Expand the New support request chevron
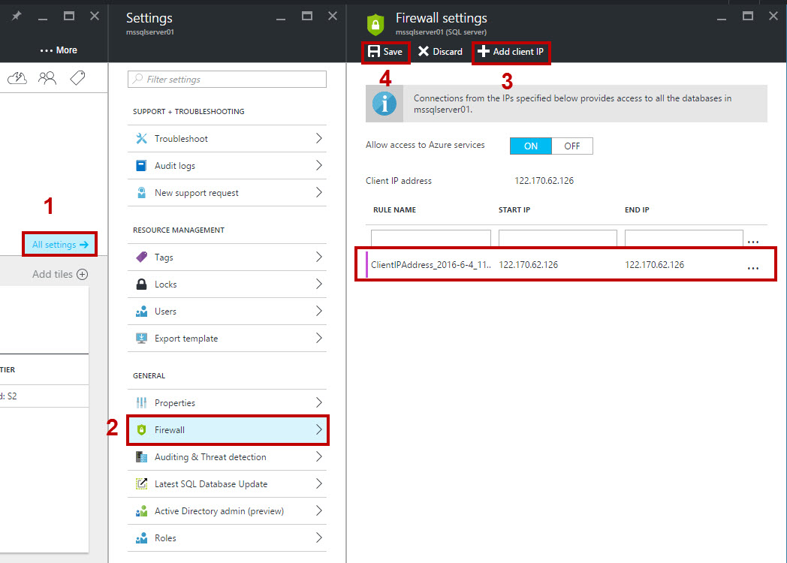Image resolution: width=787 pixels, height=563 pixels. (318, 193)
